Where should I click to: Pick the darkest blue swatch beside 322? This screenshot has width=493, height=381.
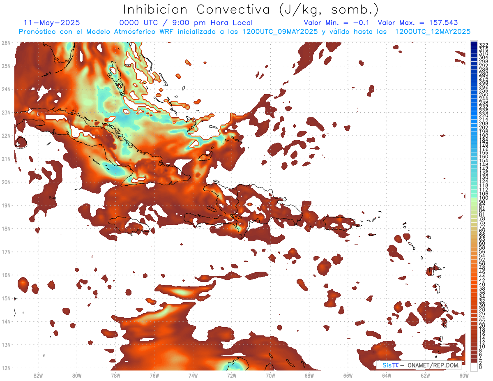click(x=474, y=43)
